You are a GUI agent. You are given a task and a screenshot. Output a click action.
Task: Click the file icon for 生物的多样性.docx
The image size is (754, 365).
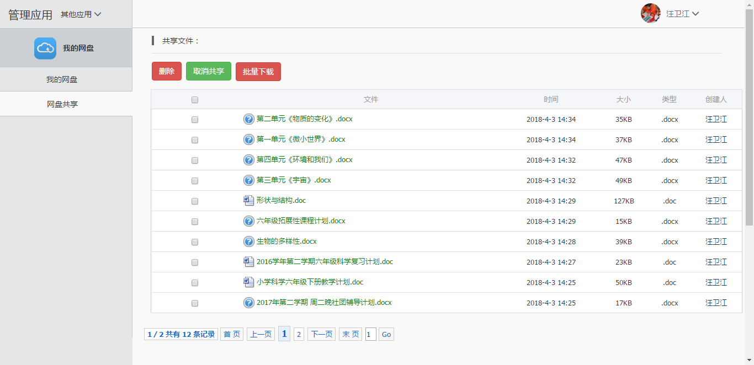[x=248, y=241]
